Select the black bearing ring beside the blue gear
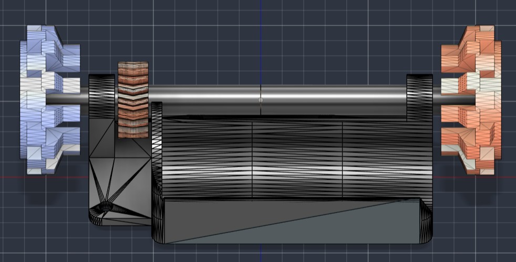The image size is (516, 262). (x=102, y=97)
